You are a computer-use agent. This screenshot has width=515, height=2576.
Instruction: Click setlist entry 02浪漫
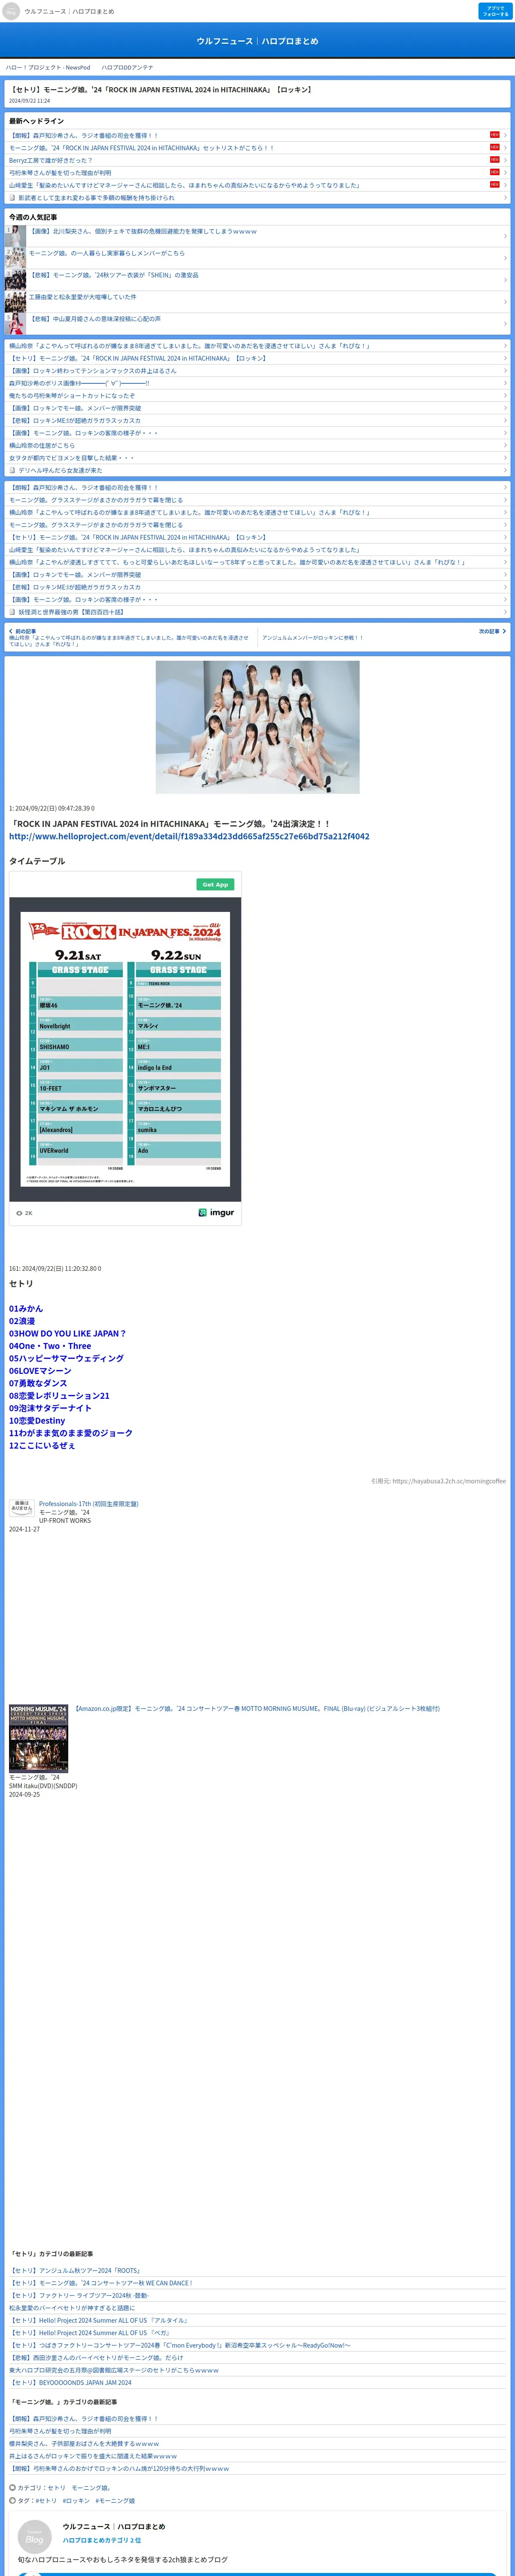22,1321
